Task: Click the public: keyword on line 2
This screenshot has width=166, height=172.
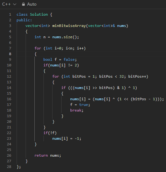Action: pyautogui.click(x=24, y=20)
